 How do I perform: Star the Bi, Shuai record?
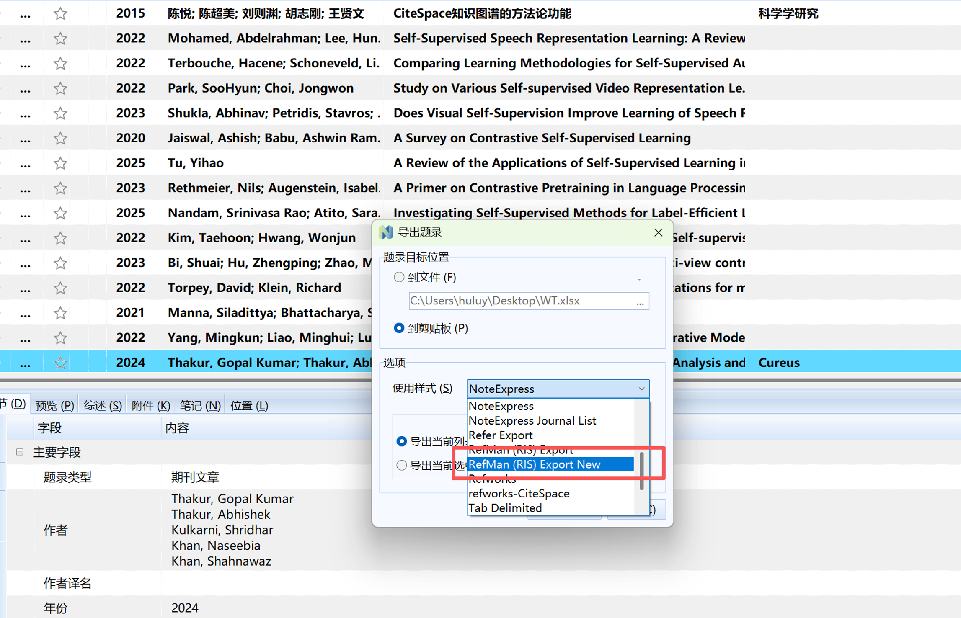tap(60, 263)
